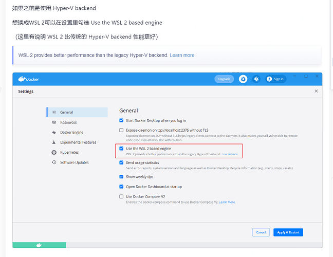
Task: Disable Send usage statistics
Action: coord(121,162)
